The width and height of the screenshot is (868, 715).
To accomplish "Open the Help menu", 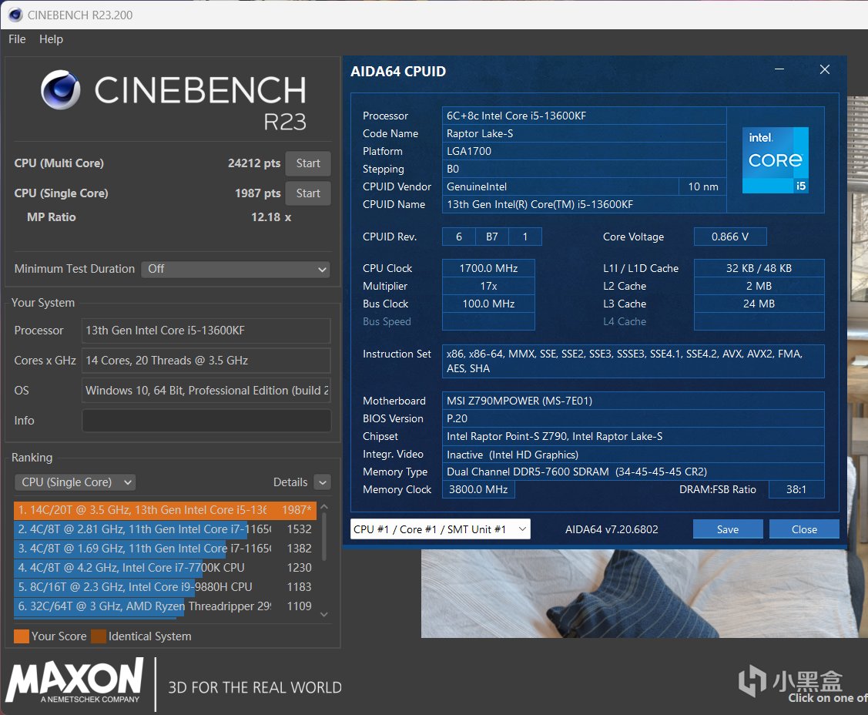I will (52, 39).
